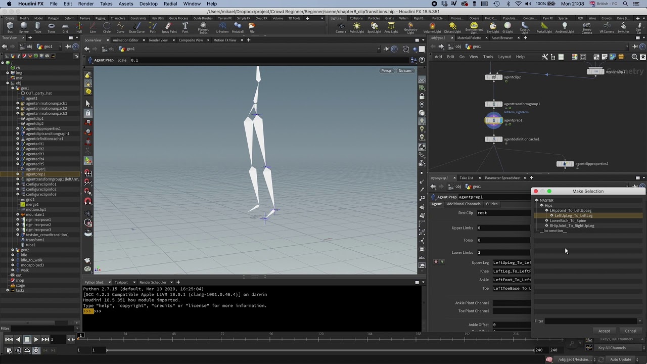Select the Font shelf tool
The width and height of the screenshot is (647, 364).
pyautogui.click(x=185, y=28)
